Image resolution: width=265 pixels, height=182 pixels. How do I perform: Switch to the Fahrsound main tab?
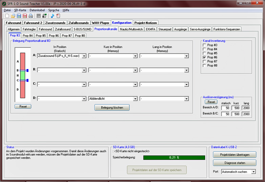[14, 23]
